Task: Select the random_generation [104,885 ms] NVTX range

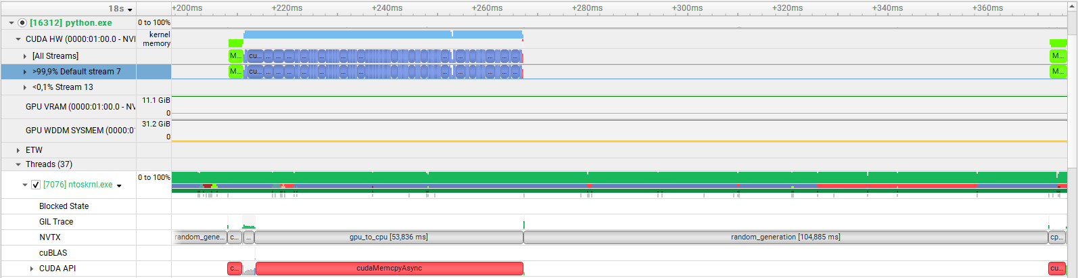Action: click(784, 237)
